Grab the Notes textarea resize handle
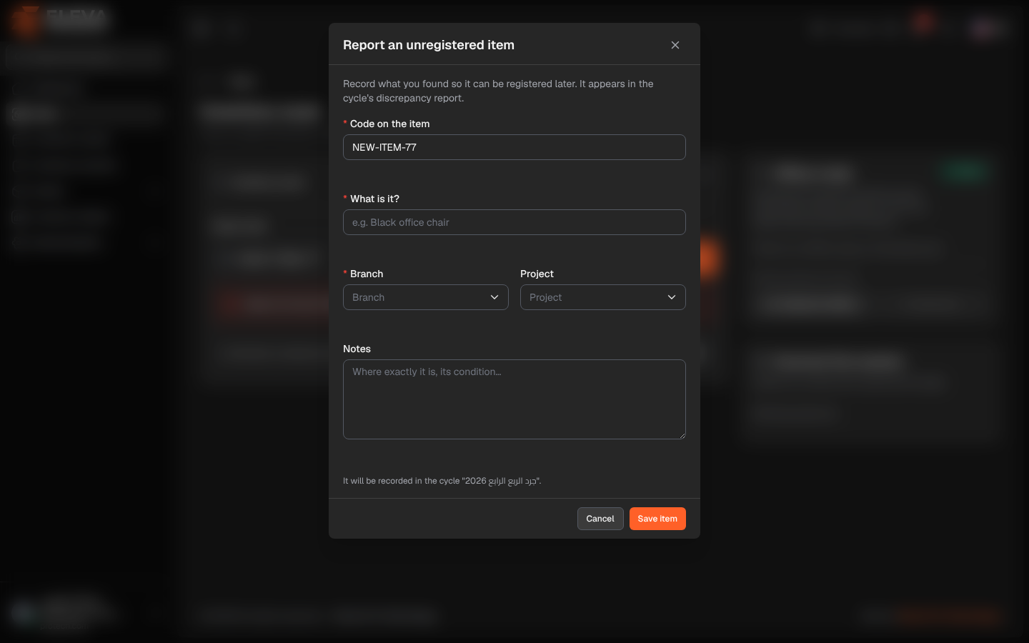Image resolution: width=1029 pixels, height=643 pixels. pyautogui.click(x=682, y=435)
